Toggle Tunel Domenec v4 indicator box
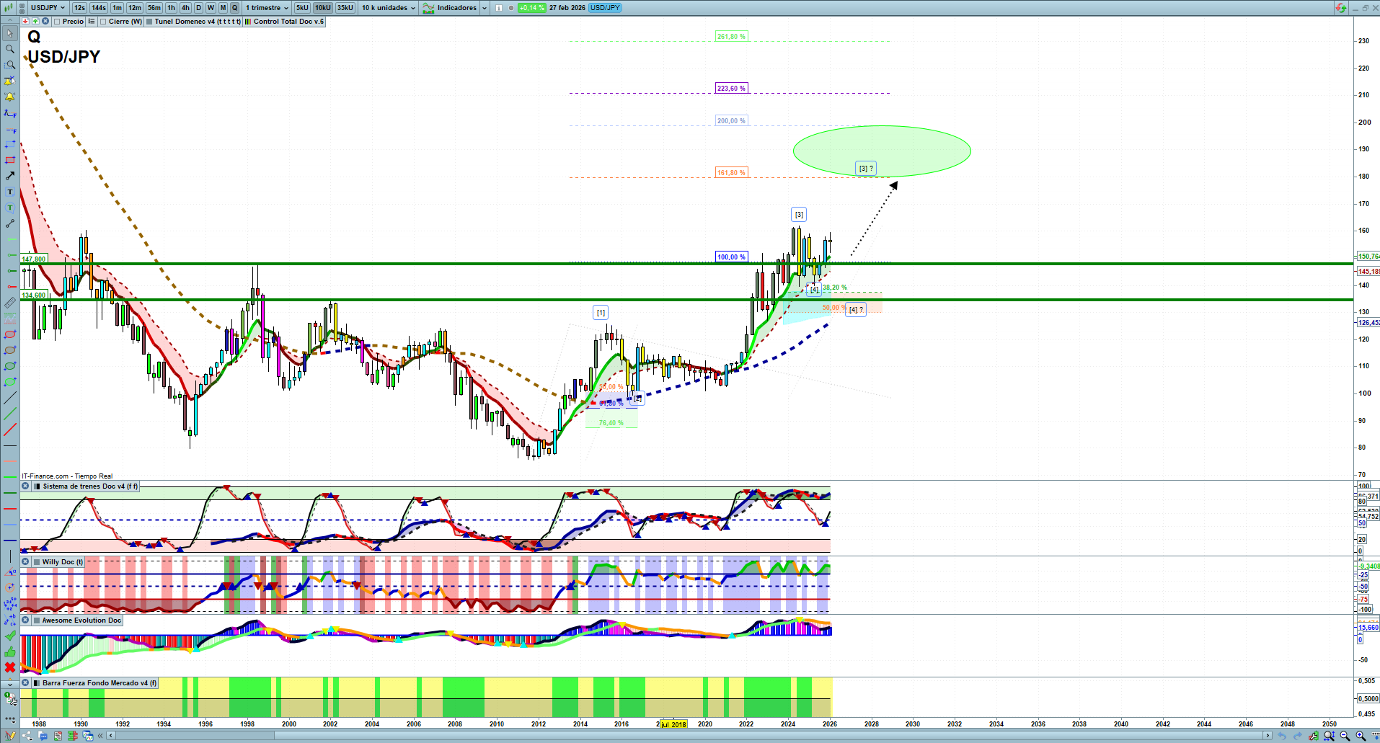Screen dimensions: 1380x743 [x=149, y=22]
